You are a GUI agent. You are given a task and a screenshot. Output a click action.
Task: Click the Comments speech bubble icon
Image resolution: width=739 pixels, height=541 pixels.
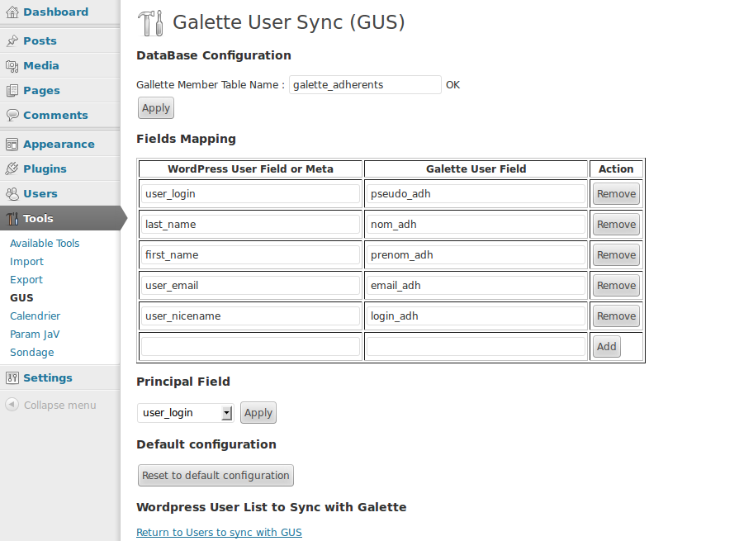click(x=12, y=115)
